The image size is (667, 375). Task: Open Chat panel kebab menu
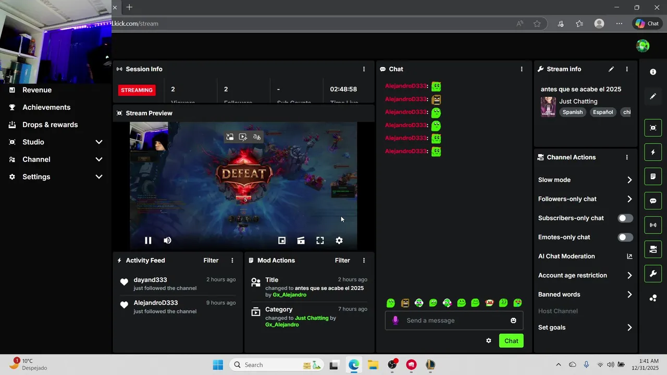(x=522, y=69)
